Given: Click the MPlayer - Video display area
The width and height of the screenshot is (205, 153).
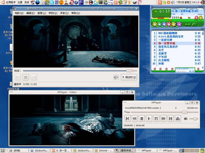Looking at the screenshot, I should [72, 120].
